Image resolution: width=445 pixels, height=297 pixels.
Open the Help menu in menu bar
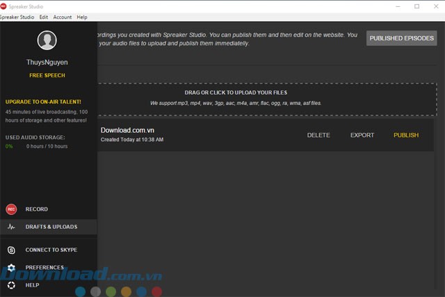[82, 17]
